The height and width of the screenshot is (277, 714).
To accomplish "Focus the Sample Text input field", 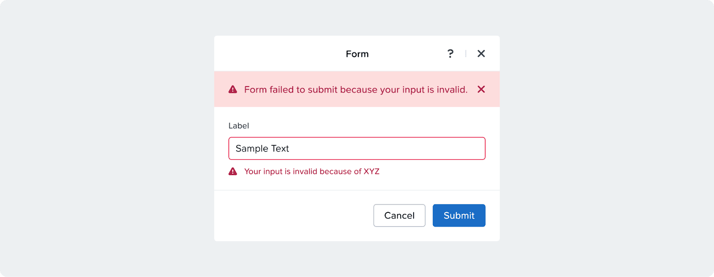I will click(x=357, y=149).
